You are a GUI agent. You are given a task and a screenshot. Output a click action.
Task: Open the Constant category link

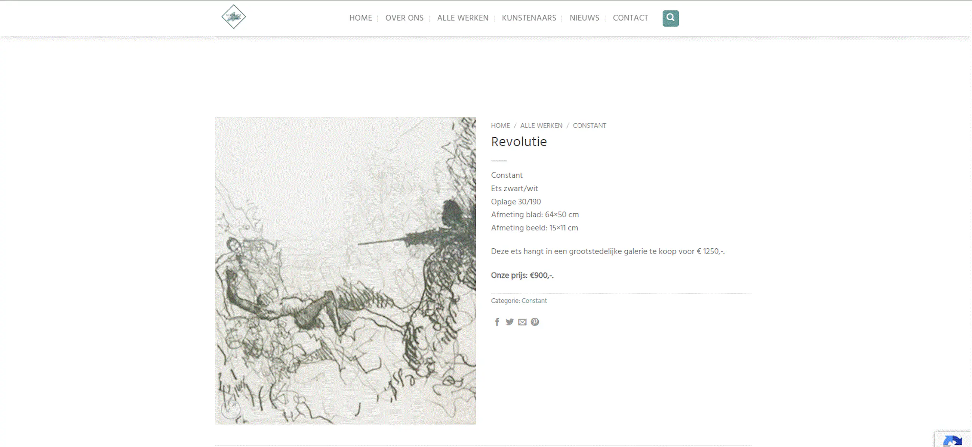[x=534, y=301]
